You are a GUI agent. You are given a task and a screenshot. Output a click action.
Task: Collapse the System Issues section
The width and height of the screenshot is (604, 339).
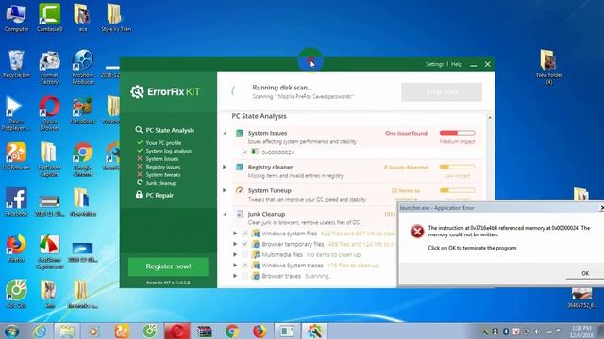pos(225,133)
